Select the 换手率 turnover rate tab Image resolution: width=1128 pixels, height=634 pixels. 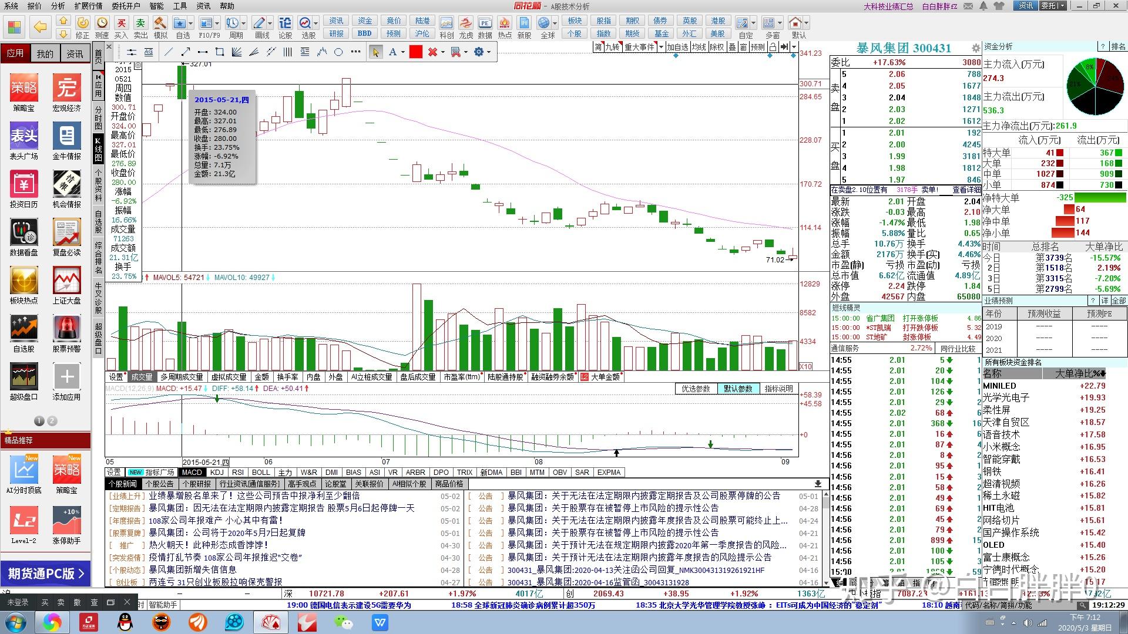coord(288,377)
